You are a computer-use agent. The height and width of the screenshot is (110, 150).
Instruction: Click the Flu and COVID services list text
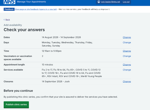pyautogui.click(x=72, y=73)
